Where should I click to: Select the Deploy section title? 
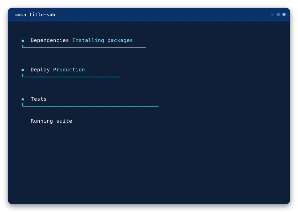pyautogui.click(x=40, y=70)
